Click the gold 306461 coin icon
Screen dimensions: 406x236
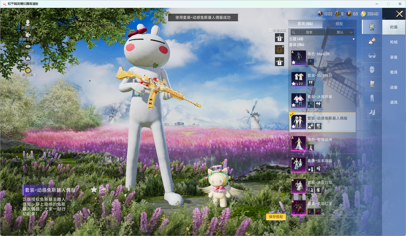363,14
